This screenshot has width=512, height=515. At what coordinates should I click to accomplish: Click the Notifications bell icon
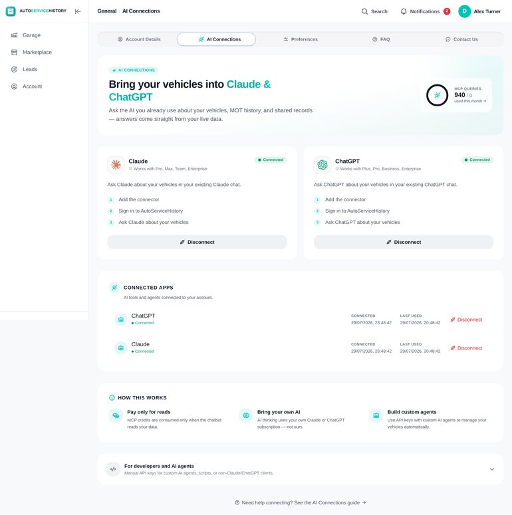click(x=404, y=11)
